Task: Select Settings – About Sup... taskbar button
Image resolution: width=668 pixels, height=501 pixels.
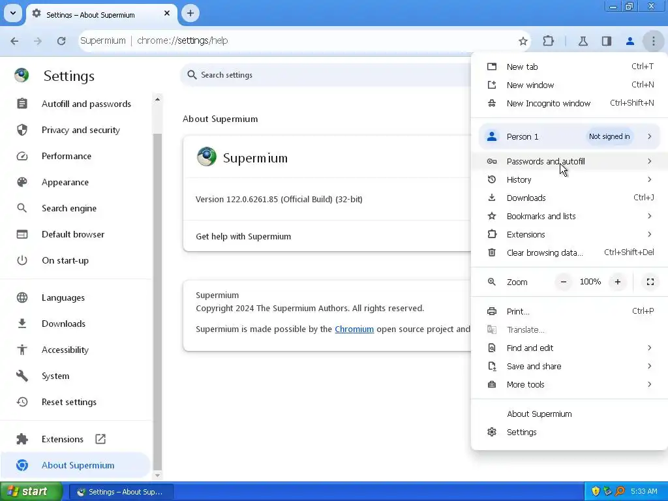Action: point(121,492)
